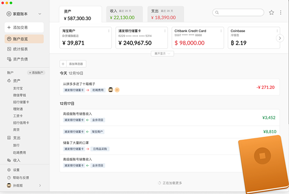Click the 家庭账本 ledger logo icon
The height and width of the screenshot is (194, 289).
click(x=9, y=14)
